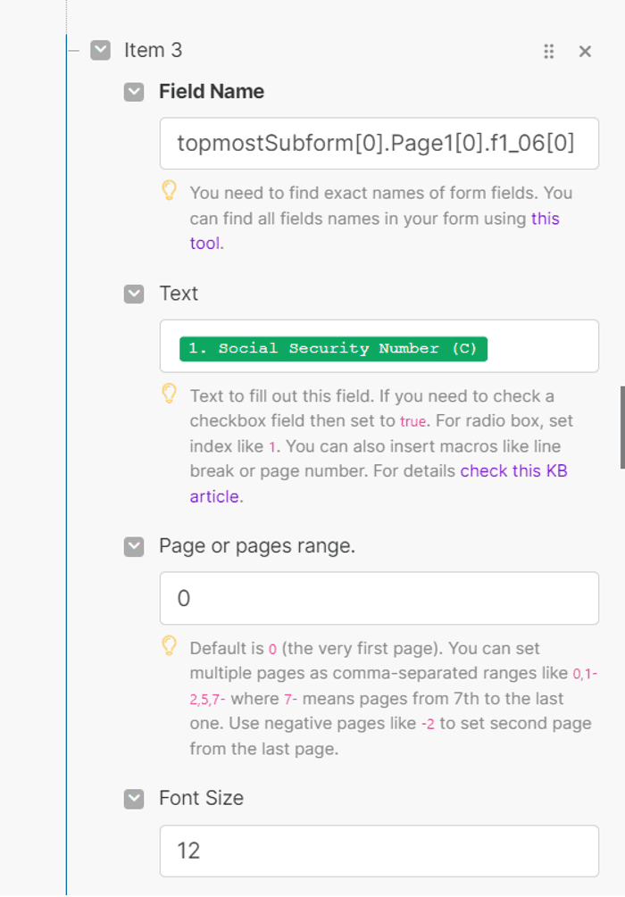The width and height of the screenshot is (625, 897).
Task: Toggle the Text field mapping arrow
Action: tap(134, 294)
